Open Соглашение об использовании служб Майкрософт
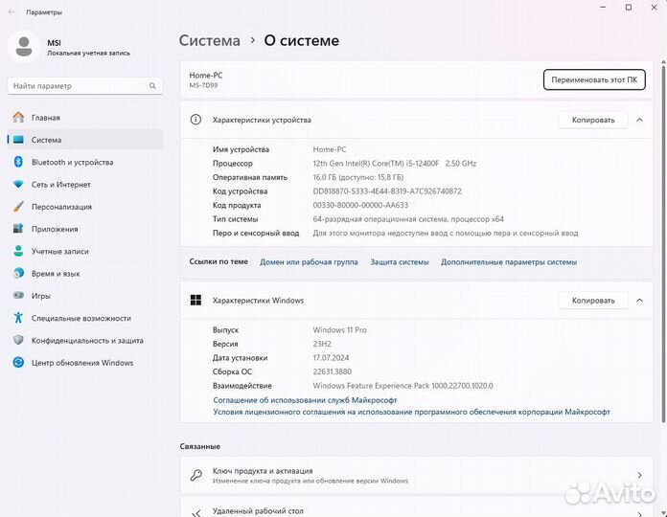 point(305,400)
